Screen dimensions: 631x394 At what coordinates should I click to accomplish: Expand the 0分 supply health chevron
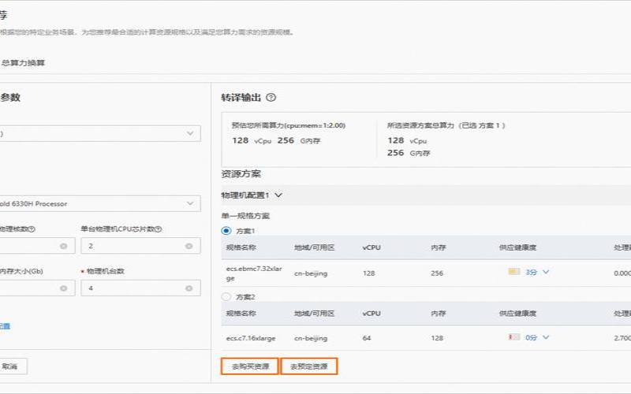[545, 337]
